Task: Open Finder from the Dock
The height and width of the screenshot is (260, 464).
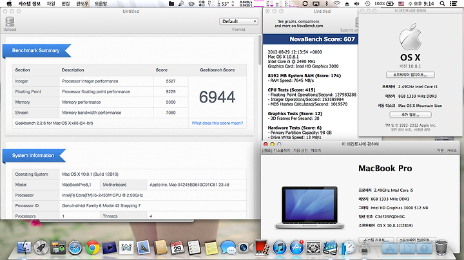Action: point(24,248)
